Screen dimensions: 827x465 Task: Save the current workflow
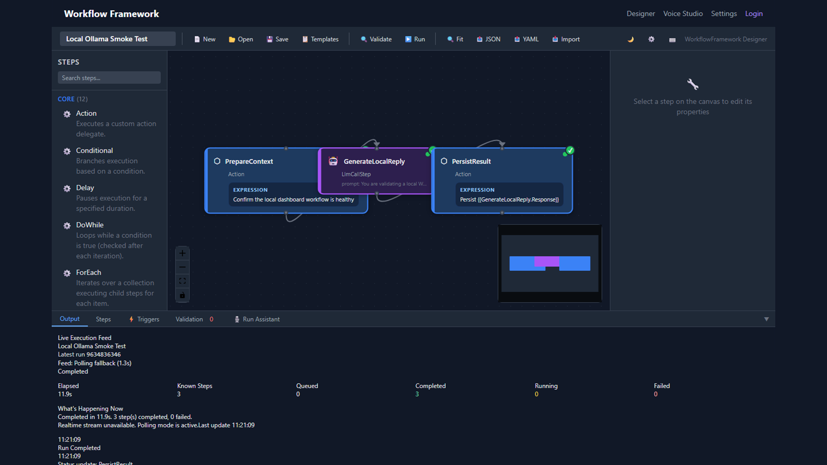click(277, 39)
